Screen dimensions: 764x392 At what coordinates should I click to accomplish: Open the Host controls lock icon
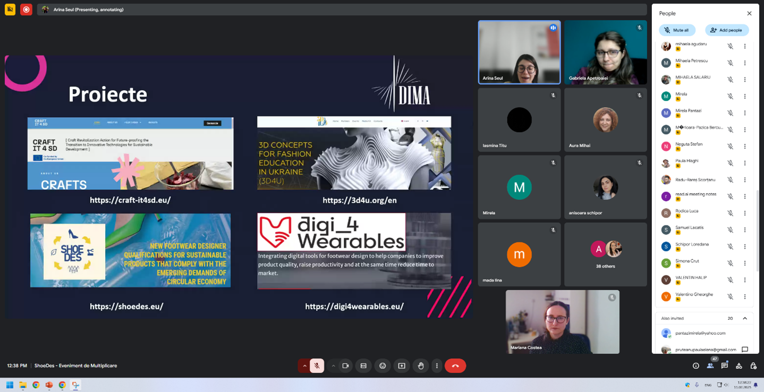(753, 365)
